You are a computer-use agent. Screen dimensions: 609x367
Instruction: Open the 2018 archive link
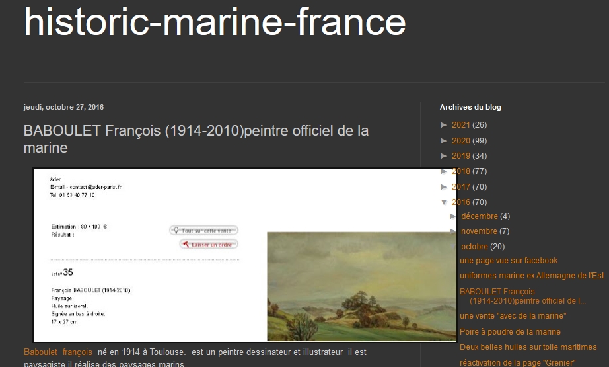point(461,171)
